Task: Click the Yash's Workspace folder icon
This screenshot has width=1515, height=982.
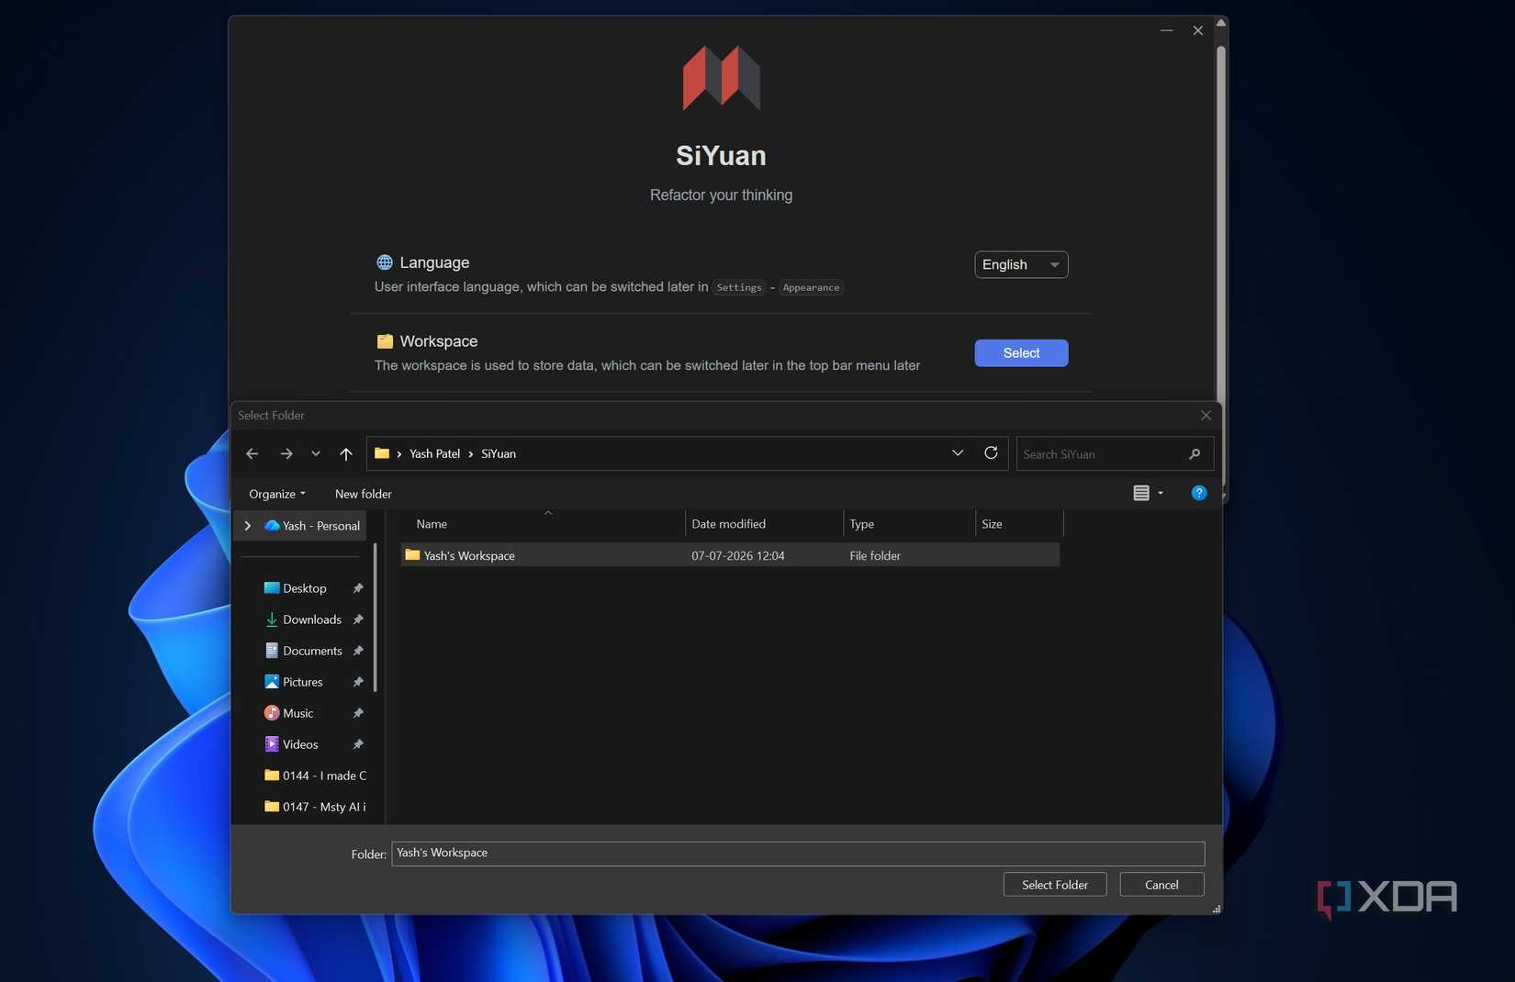Action: coord(412,554)
